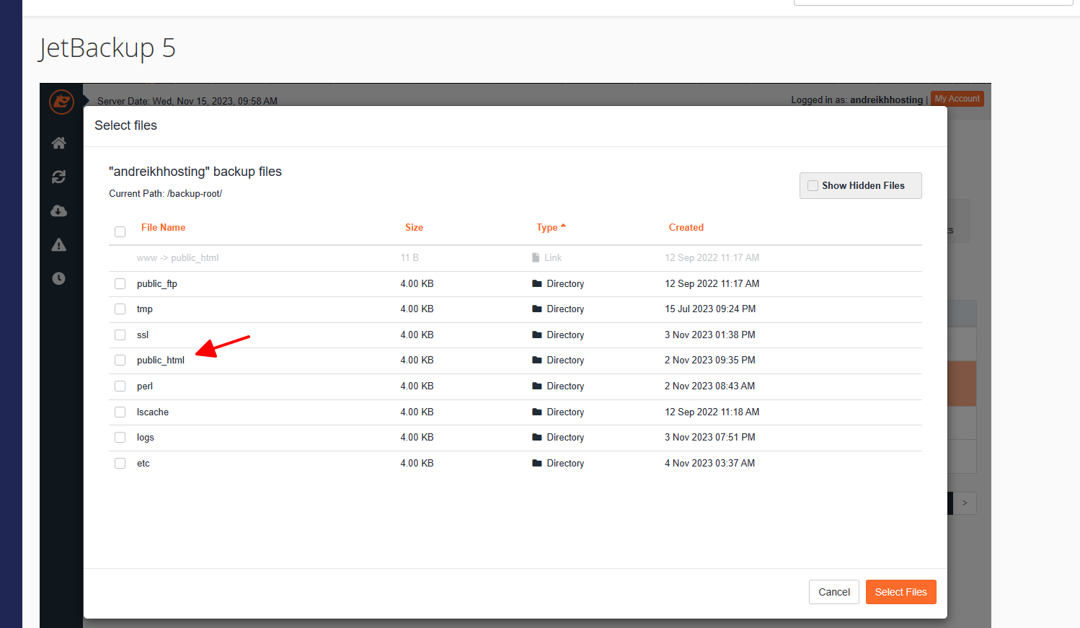
Task: Open My Account
Action: 957,99
